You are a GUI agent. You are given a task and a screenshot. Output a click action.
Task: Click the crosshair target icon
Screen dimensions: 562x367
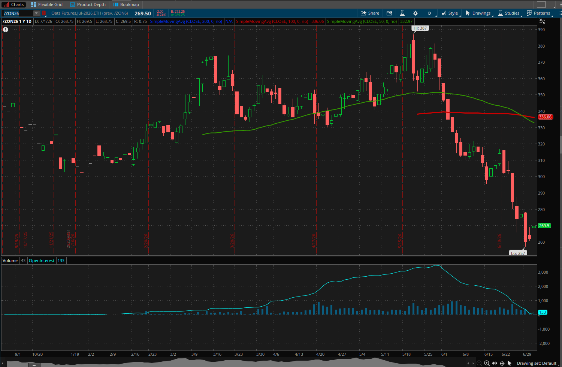tap(502, 363)
